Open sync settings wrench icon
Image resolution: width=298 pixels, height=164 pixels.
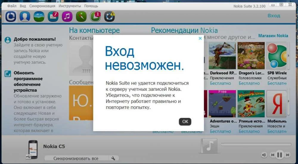click(113, 158)
